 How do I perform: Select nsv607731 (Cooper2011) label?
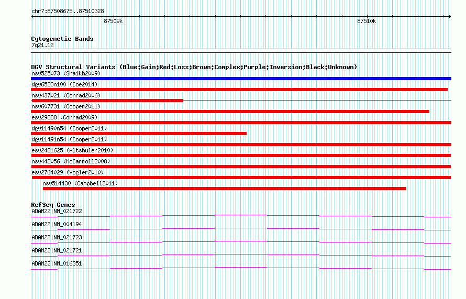[x=66, y=106]
